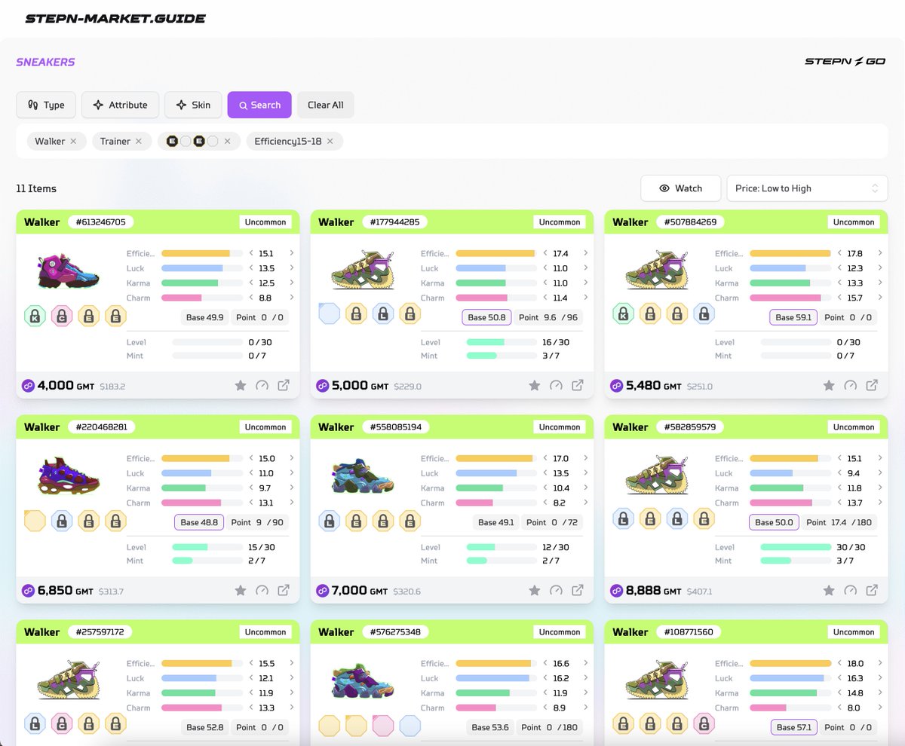
Task: Open the Skin filter dropdown
Action: pos(193,105)
